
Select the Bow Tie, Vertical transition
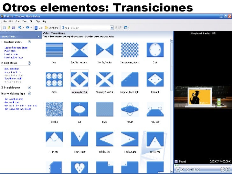pos(105,50)
